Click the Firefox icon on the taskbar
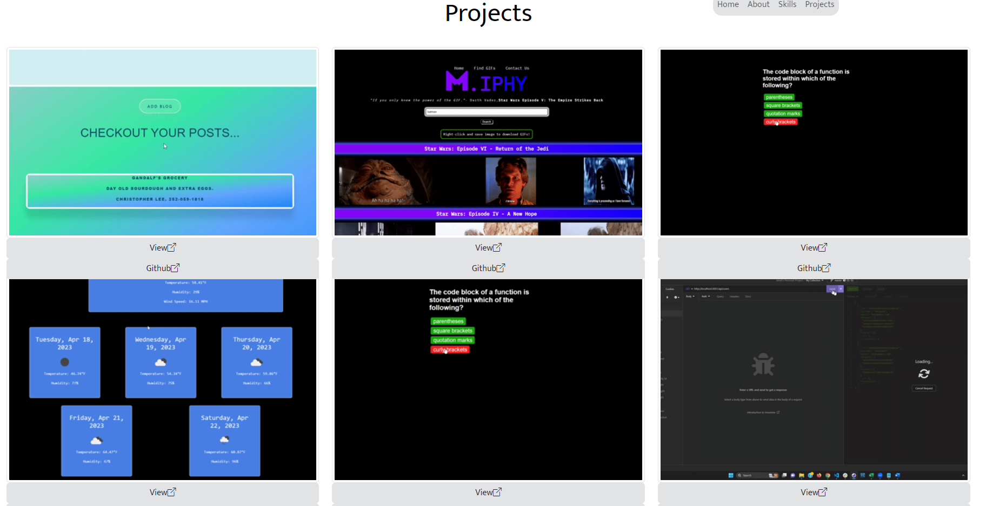 (x=818, y=475)
